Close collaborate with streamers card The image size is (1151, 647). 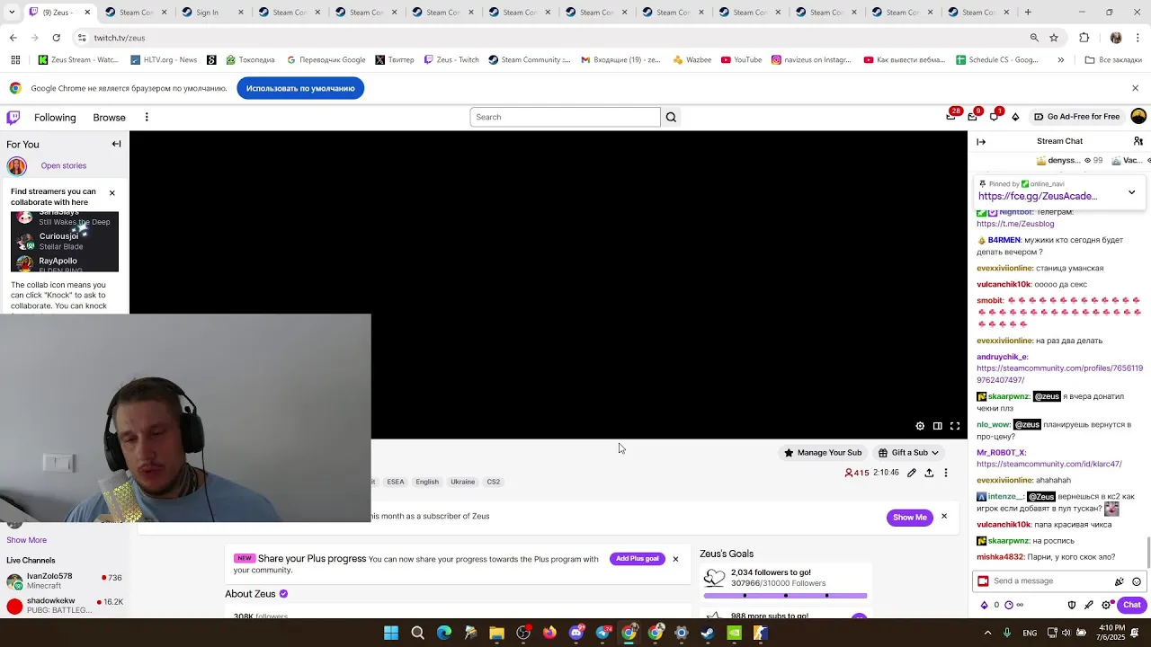click(x=112, y=193)
